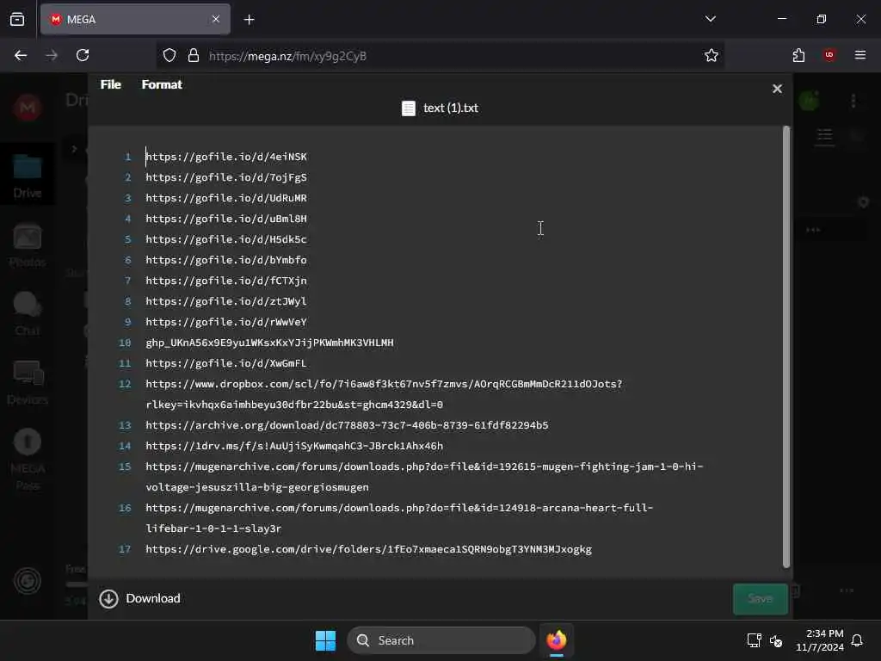Select the MEGA browser tab
This screenshot has height=661, width=881.
[135, 19]
